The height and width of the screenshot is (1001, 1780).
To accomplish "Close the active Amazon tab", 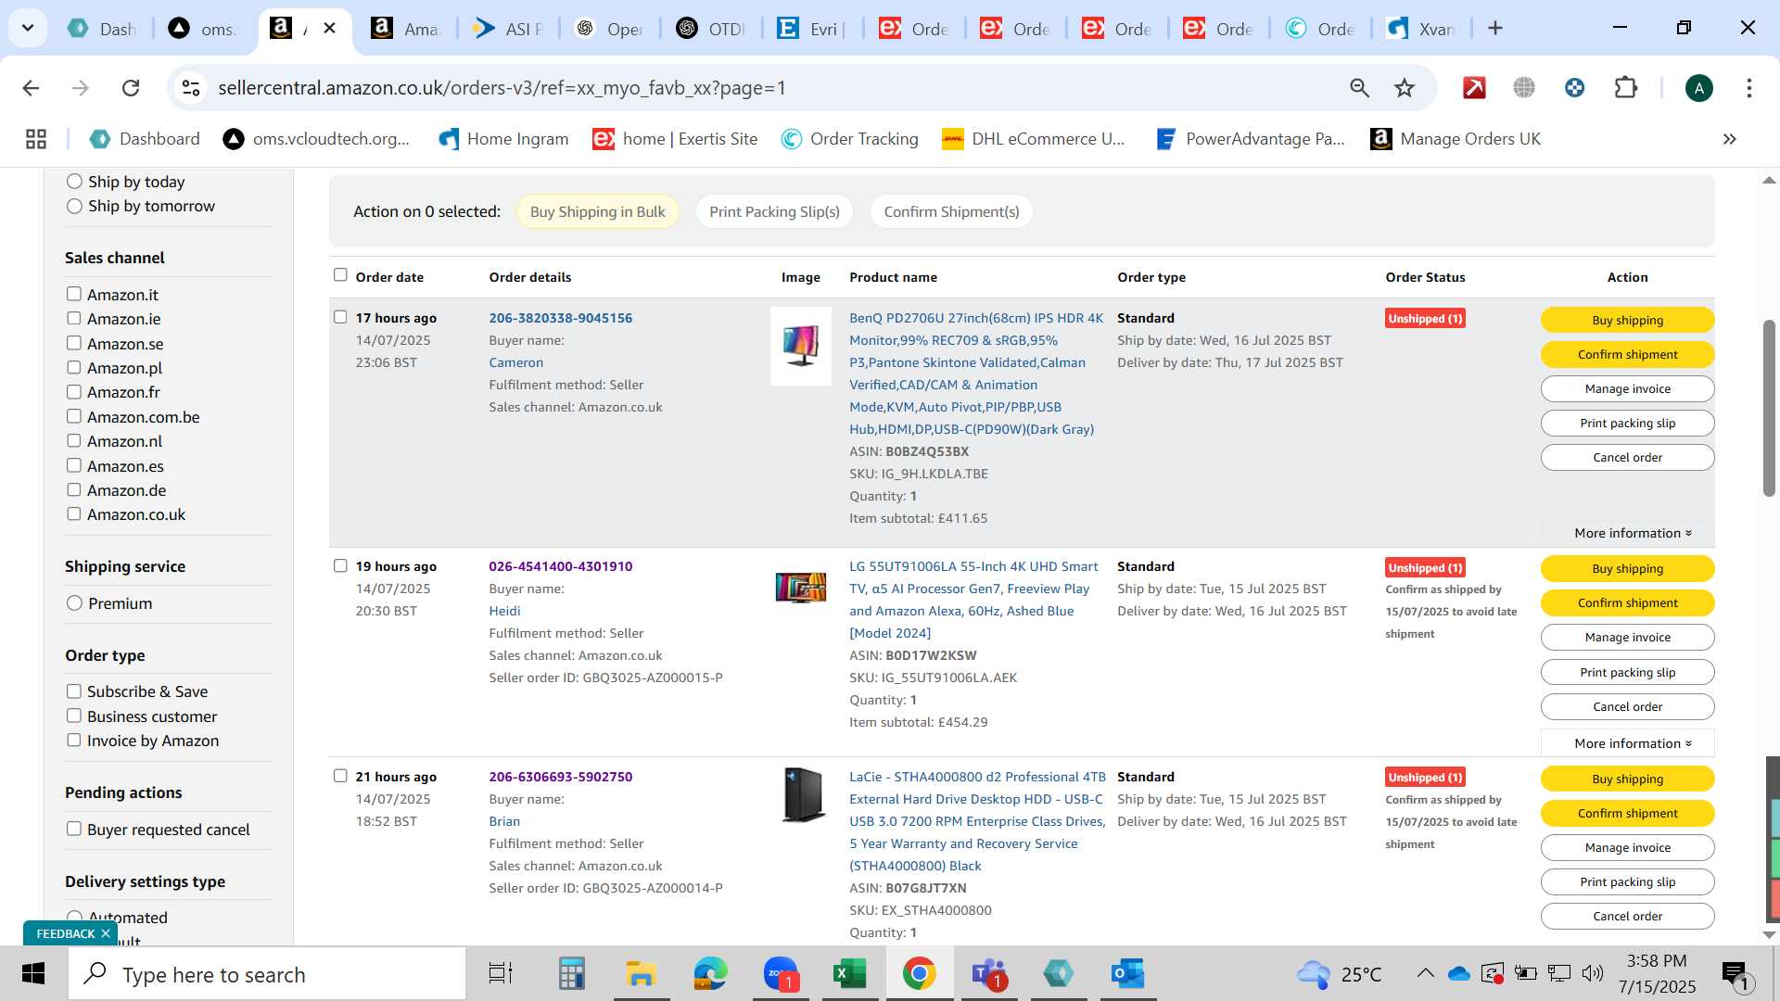I will (329, 28).
